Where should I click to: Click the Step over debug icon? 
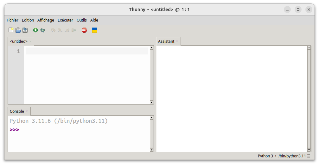tap(53, 30)
